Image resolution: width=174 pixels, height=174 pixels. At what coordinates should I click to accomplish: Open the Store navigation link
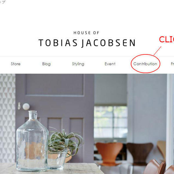[16, 64]
